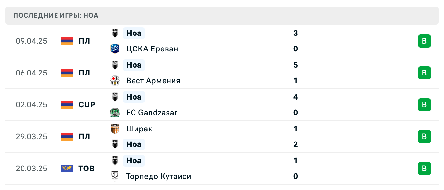Open the CUP competition label

tap(87, 104)
